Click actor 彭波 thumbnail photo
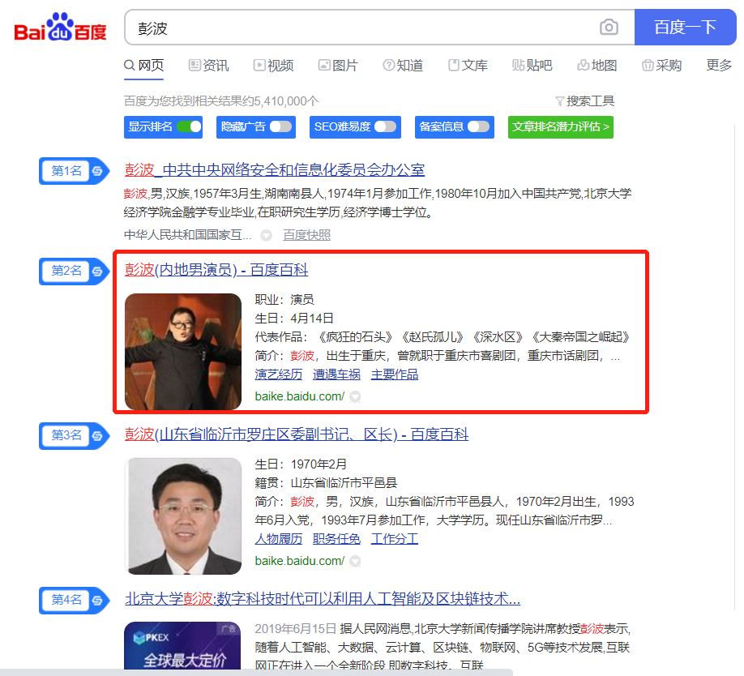The width and height of the screenshot is (744, 676). (x=183, y=352)
